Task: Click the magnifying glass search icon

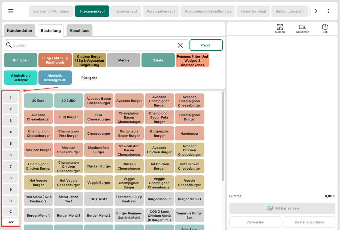Action: (9, 45)
